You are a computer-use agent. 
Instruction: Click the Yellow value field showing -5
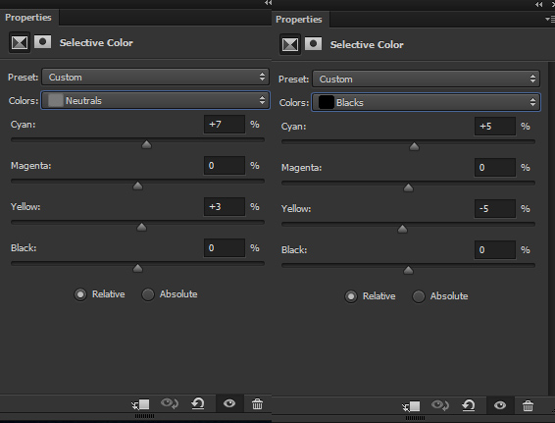tap(495, 208)
